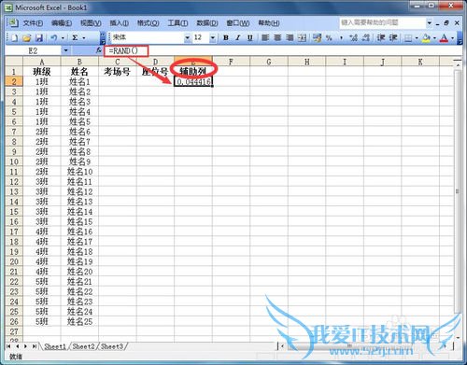Apply underline formatting

249,38
